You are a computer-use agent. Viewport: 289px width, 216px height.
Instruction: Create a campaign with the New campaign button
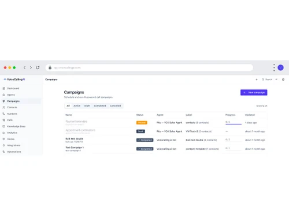(x=254, y=93)
